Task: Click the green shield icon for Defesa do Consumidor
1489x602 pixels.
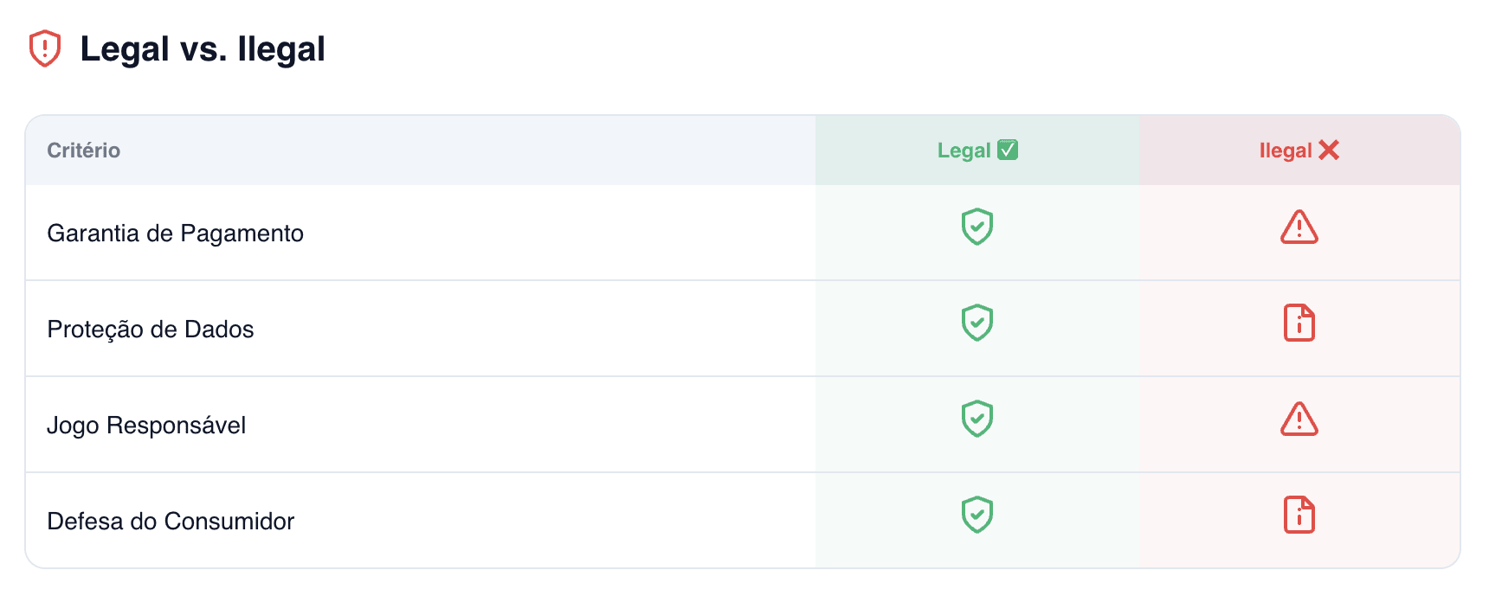Action: click(x=977, y=515)
